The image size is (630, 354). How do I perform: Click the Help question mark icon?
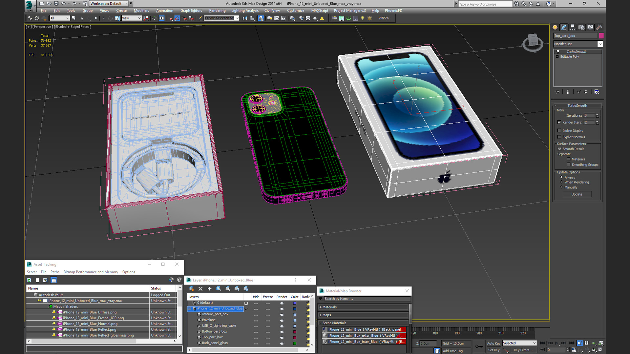pyautogui.click(x=549, y=4)
